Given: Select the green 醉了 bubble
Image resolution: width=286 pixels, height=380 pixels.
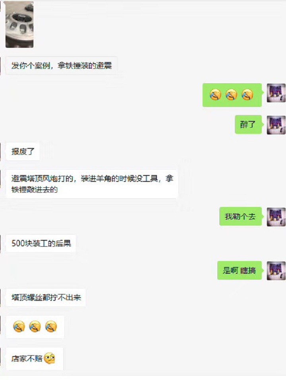Looking at the screenshot, I should (248, 125).
